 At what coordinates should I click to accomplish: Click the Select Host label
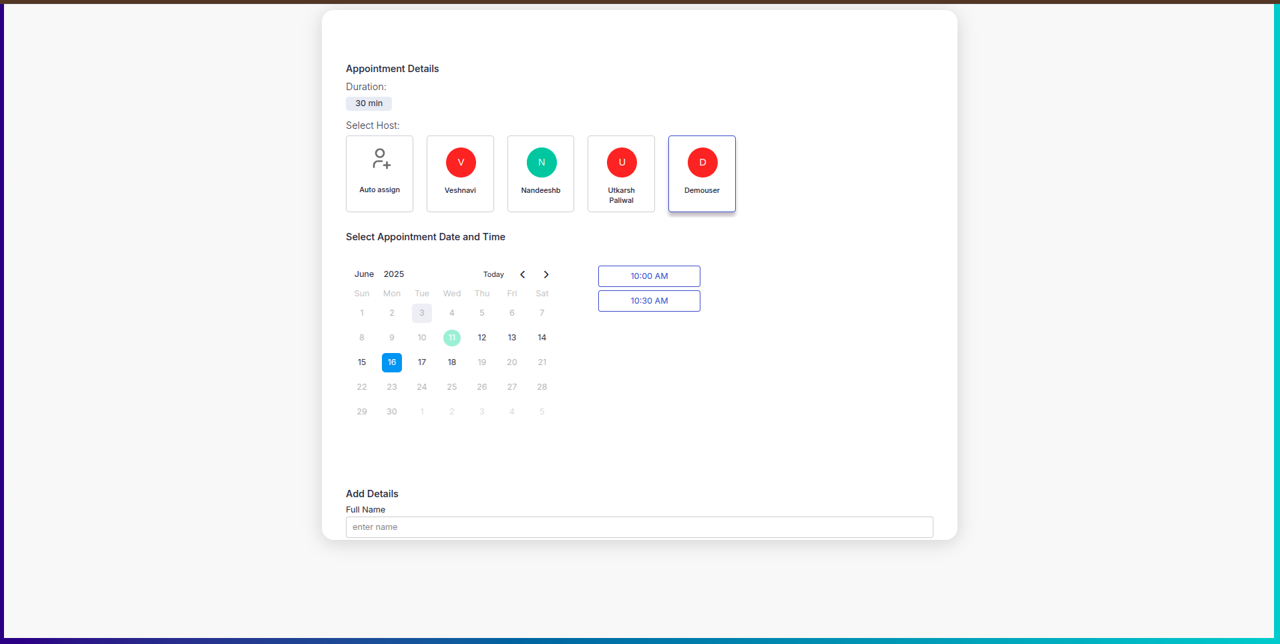pos(373,125)
